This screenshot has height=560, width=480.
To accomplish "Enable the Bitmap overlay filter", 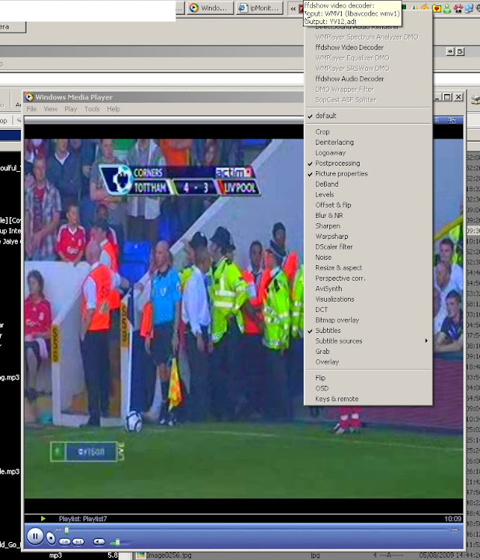I will click(x=368, y=320).
